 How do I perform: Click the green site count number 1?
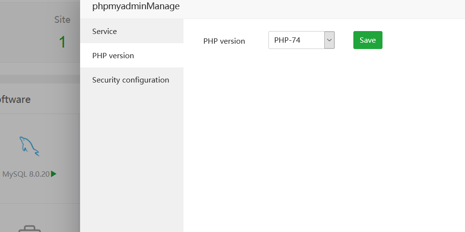62,42
